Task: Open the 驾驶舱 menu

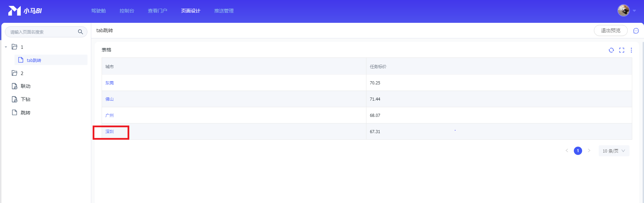Action: coord(99,11)
